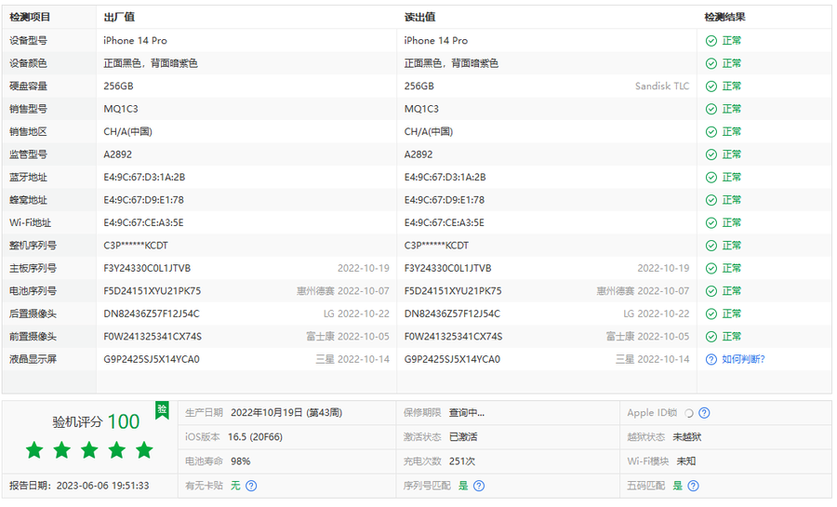Click the green check icon in 硬盘容量 row
Image resolution: width=837 pixels, height=507 pixels.
711,86
